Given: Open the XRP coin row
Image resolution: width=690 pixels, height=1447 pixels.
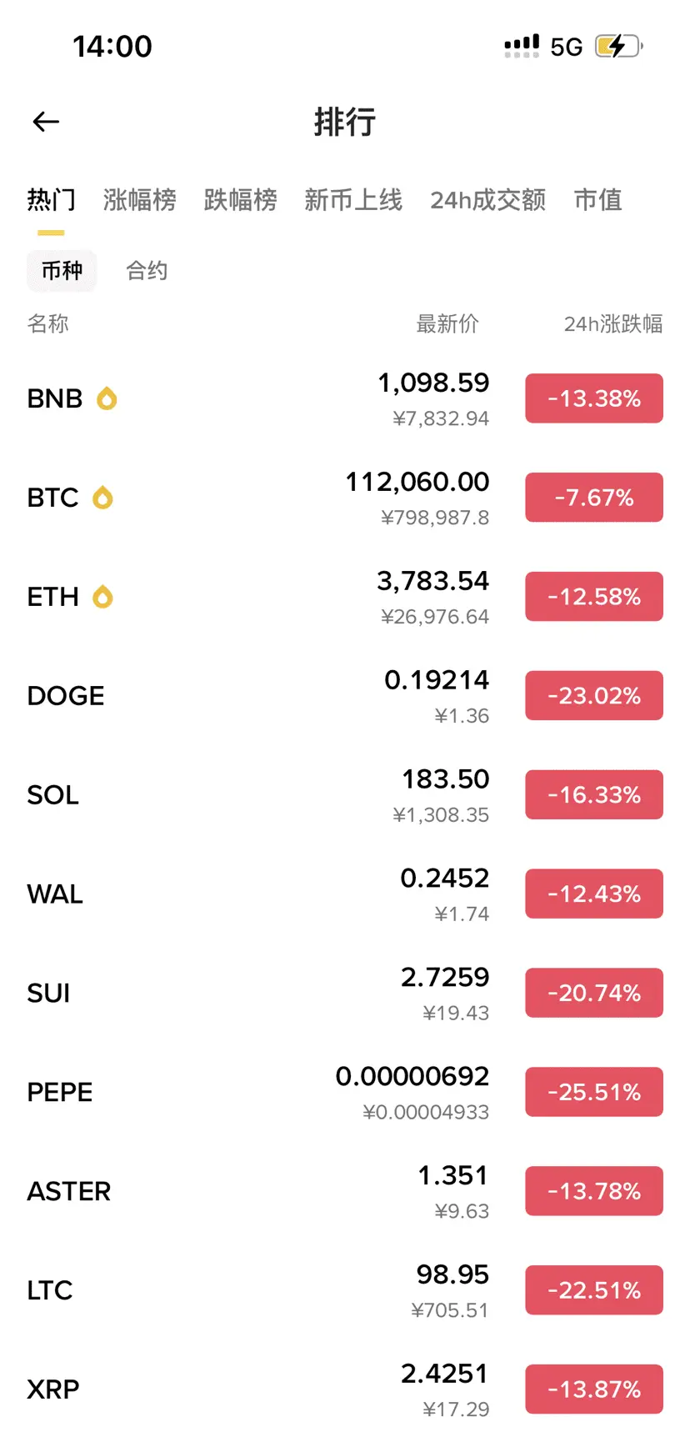Looking at the screenshot, I should point(345,1389).
